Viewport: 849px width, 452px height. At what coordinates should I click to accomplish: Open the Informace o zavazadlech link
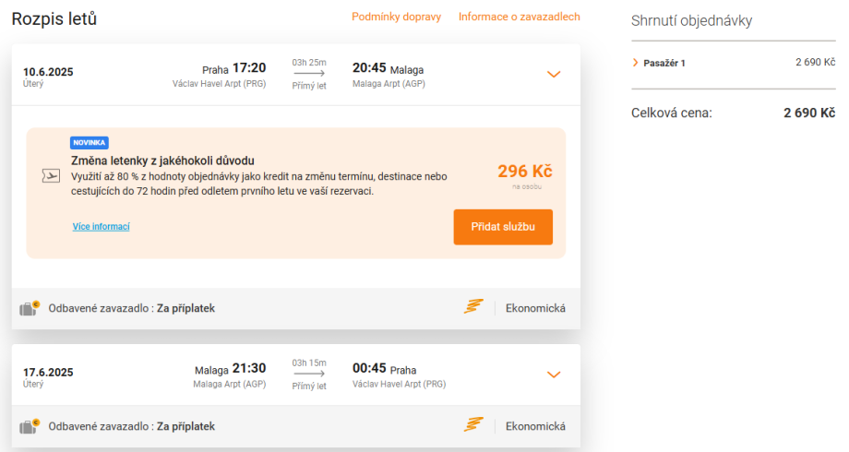(519, 17)
